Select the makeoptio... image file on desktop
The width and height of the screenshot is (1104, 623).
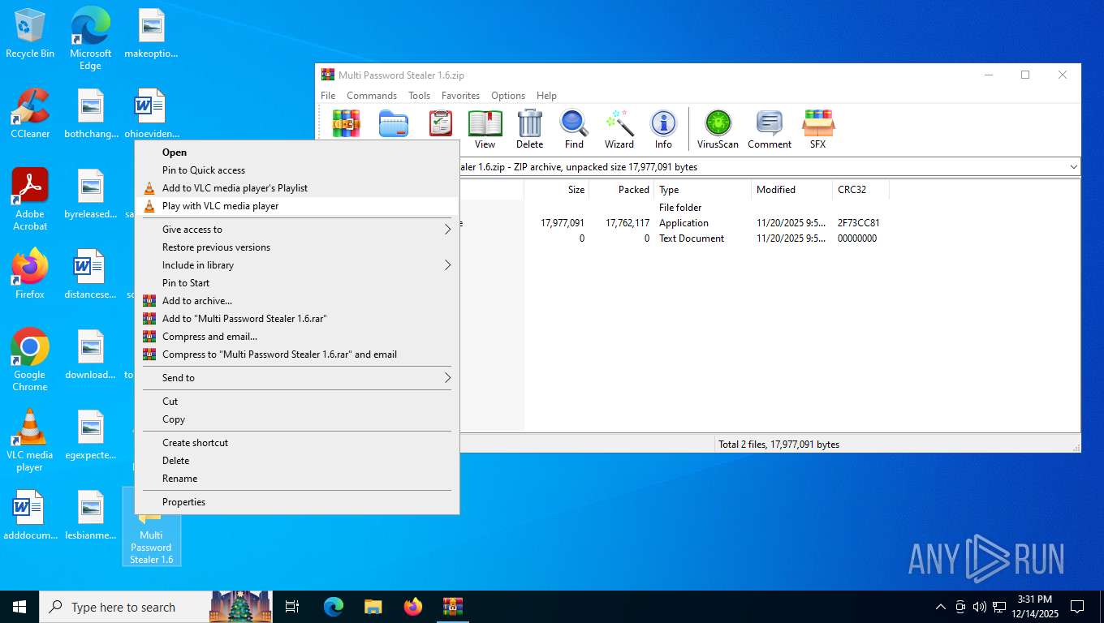151,34
